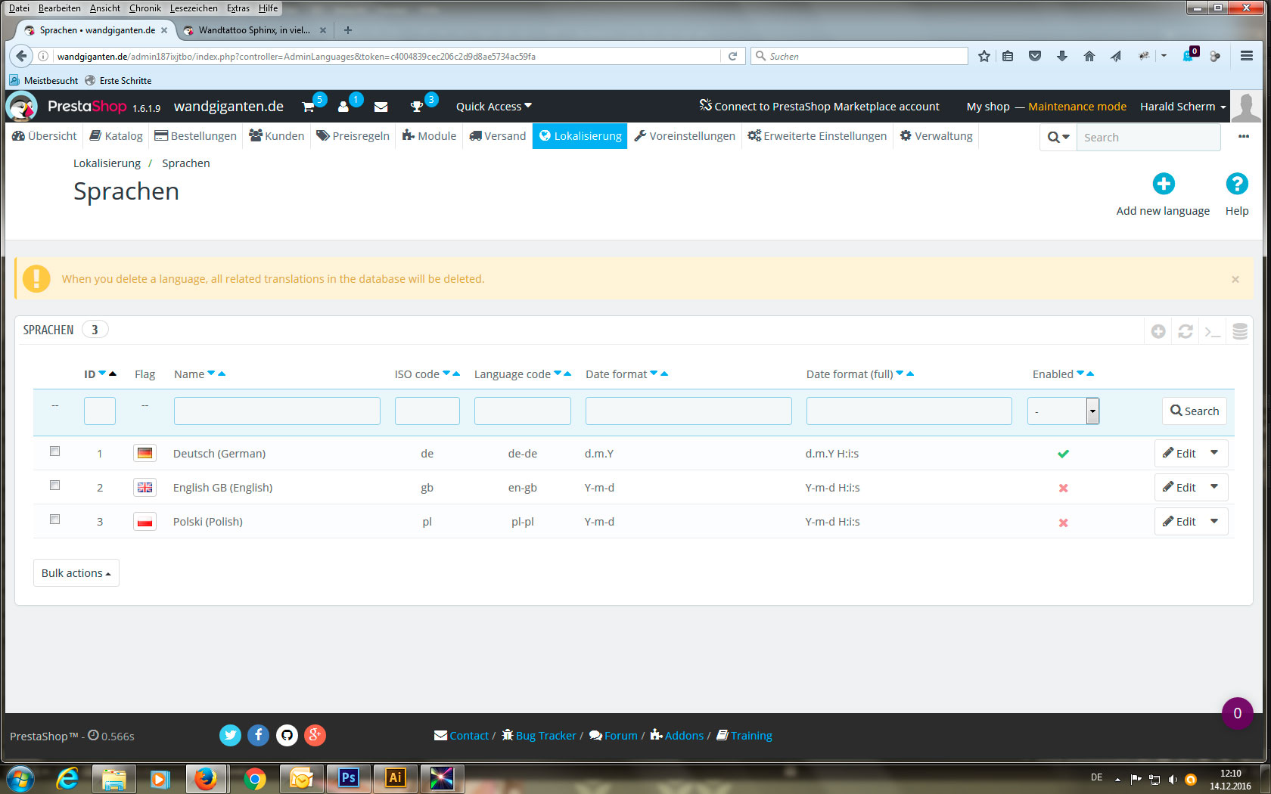Open the trophy achievements icon
Image resolution: width=1271 pixels, height=794 pixels.
tap(417, 107)
